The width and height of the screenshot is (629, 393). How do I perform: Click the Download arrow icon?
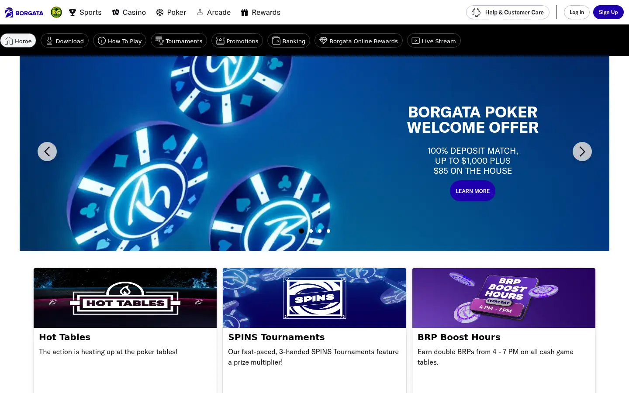(x=49, y=41)
